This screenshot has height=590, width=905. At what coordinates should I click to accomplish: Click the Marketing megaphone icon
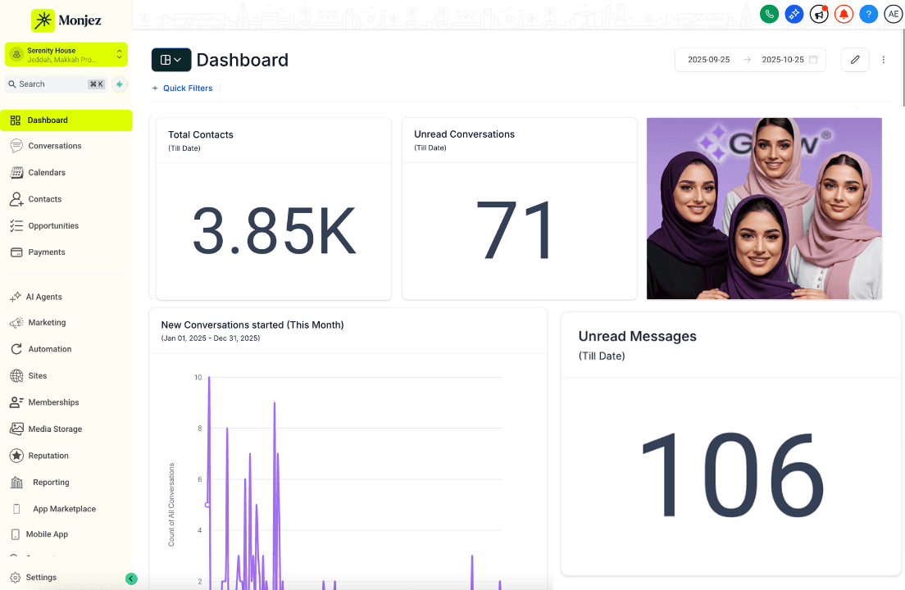point(18,322)
